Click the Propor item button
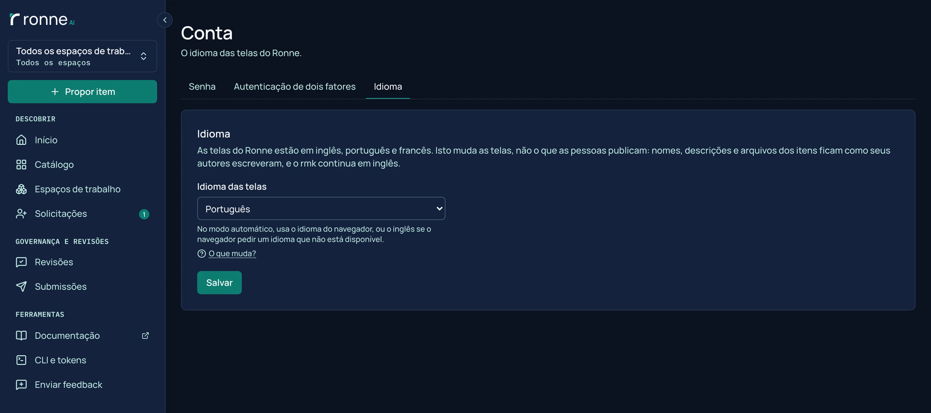The width and height of the screenshot is (931, 413). [82, 92]
